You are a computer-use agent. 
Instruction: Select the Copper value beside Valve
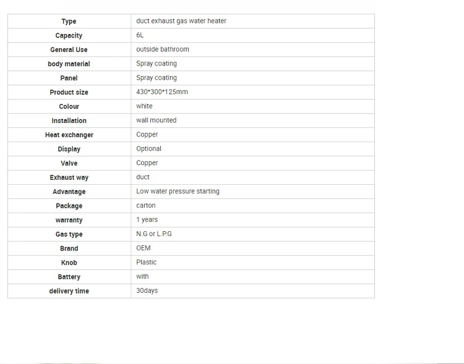click(147, 163)
